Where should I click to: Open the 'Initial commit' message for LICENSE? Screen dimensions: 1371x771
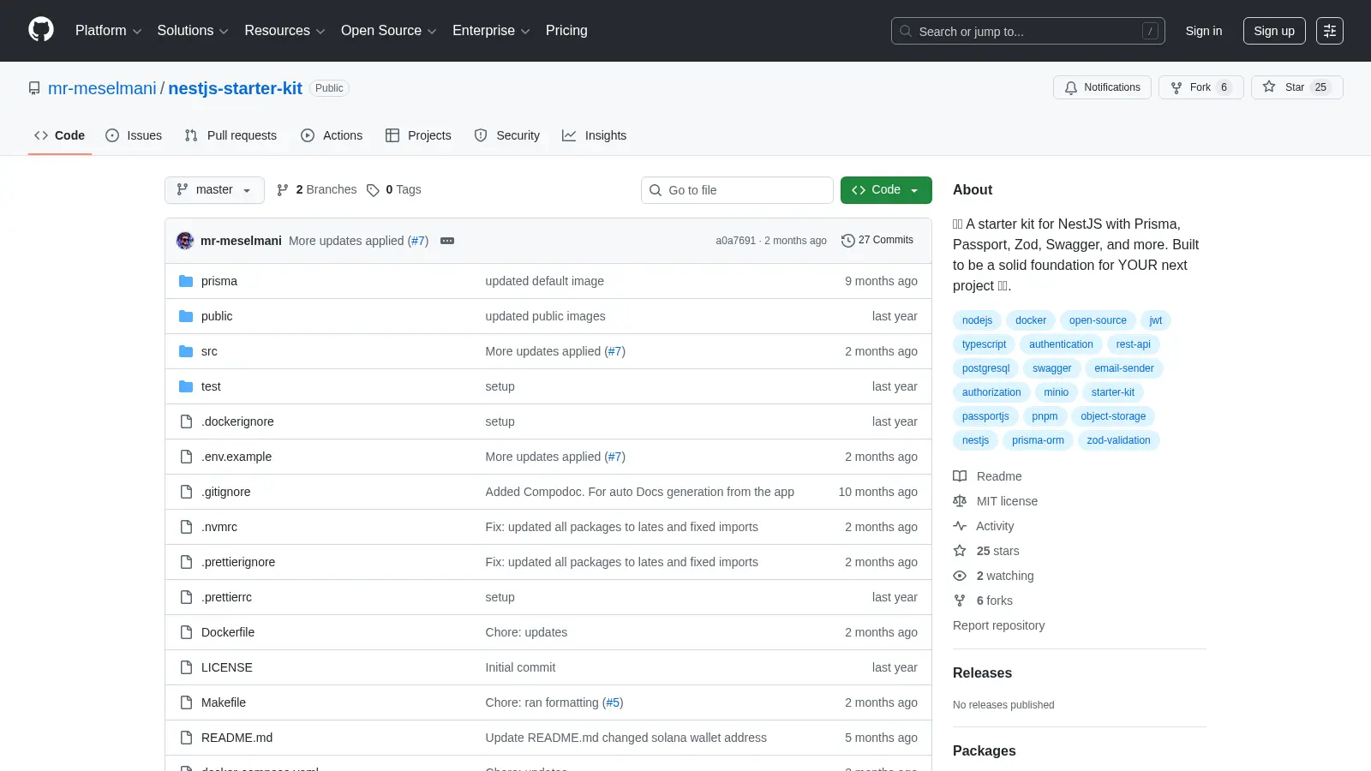[520, 667]
